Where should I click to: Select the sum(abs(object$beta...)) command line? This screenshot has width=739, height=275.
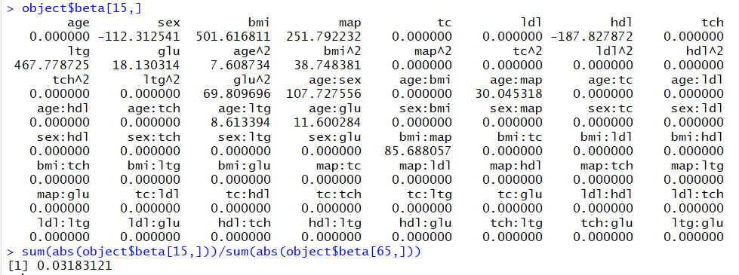[x=221, y=252]
